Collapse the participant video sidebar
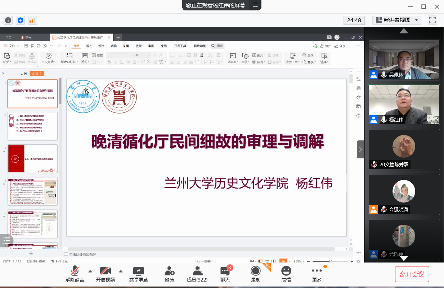444x288 pixels. tap(360, 149)
